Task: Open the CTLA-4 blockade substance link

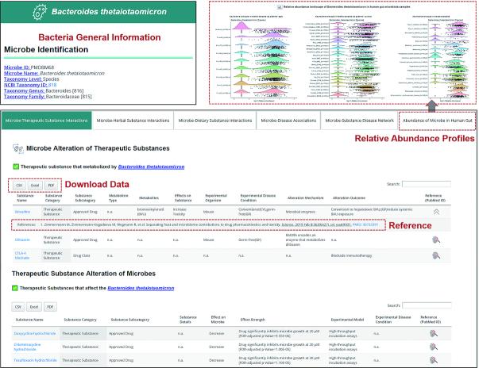Action: coord(22,255)
